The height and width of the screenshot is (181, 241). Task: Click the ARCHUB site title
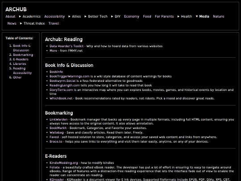(x=16, y=9)
